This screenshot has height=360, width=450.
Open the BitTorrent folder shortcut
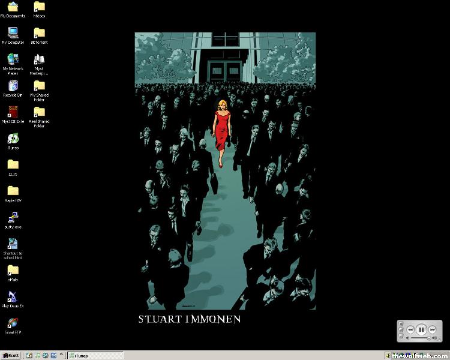coord(39,33)
